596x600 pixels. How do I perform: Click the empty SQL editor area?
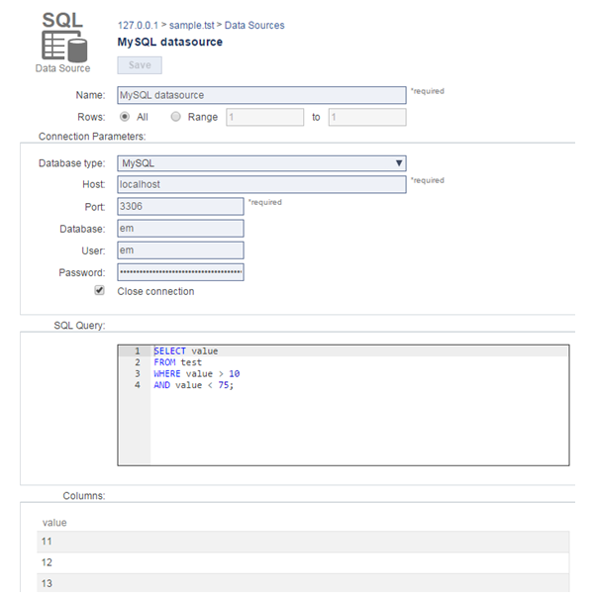(x=359, y=427)
